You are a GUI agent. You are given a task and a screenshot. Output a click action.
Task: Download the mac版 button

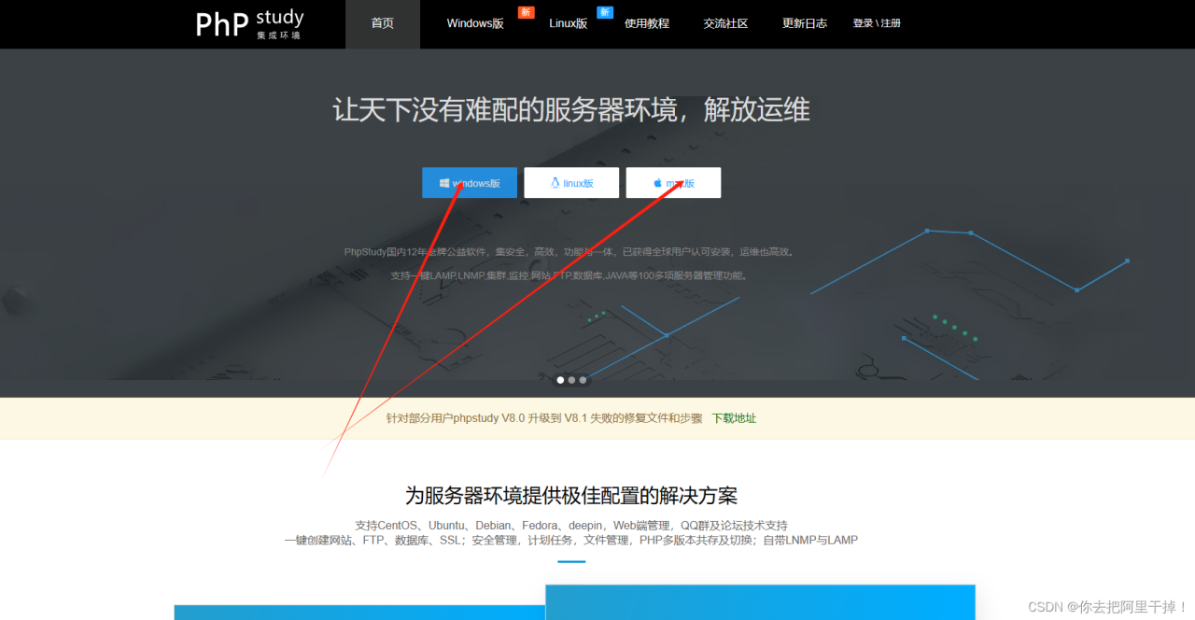click(673, 183)
